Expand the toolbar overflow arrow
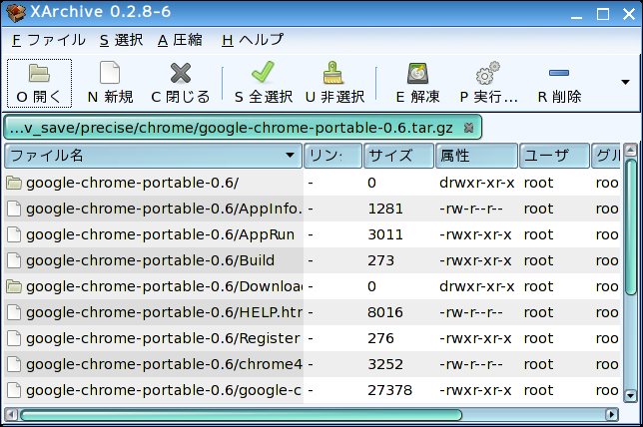The height and width of the screenshot is (427, 643). tap(625, 83)
